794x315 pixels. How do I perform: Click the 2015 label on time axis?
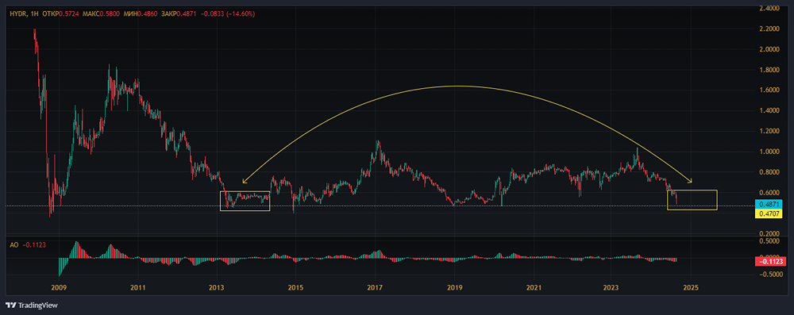295,288
